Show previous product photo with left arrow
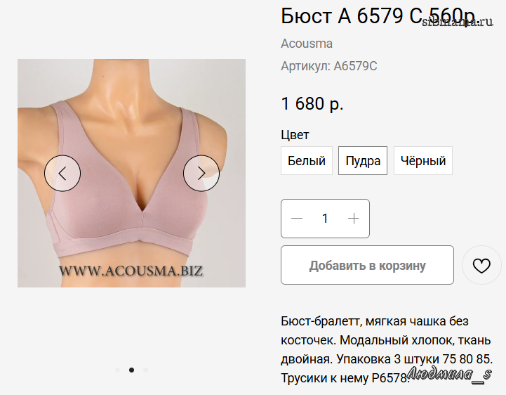 62,174
